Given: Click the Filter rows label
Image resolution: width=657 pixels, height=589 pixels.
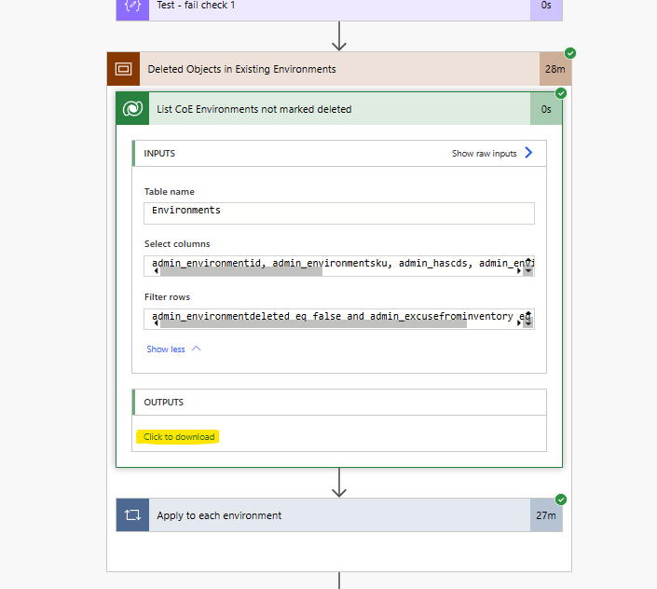Looking at the screenshot, I should pyautogui.click(x=167, y=297).
